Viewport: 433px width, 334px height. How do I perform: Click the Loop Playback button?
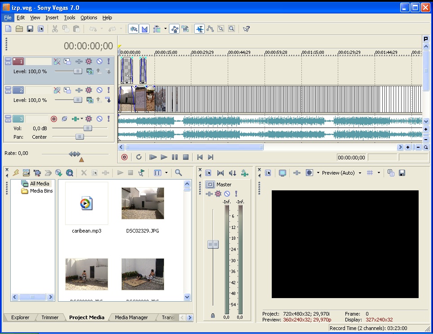(139, 157)
